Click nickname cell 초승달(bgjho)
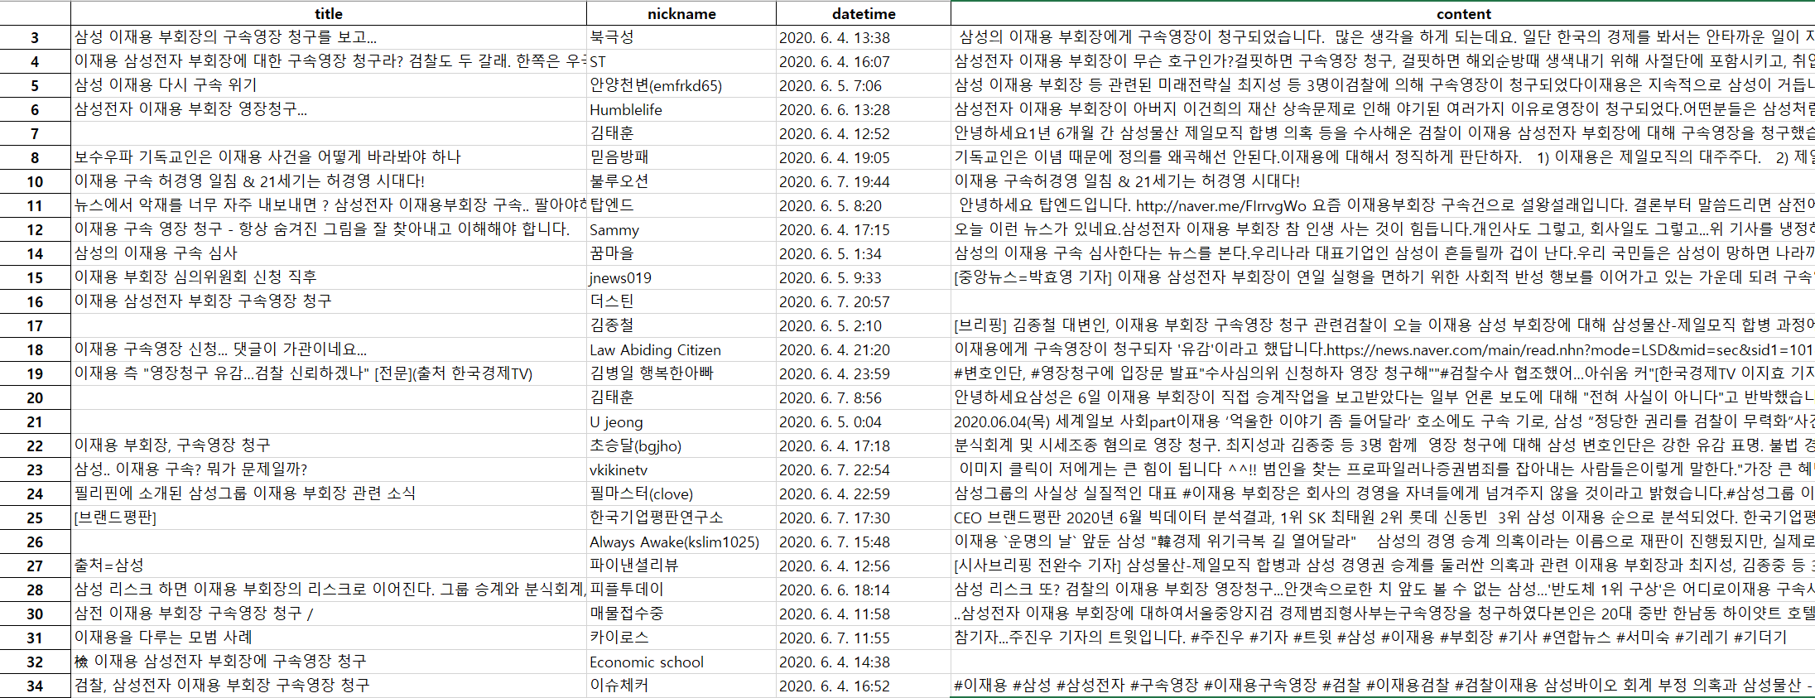This screenshot has height=698, width=1815. click(681, 445)
